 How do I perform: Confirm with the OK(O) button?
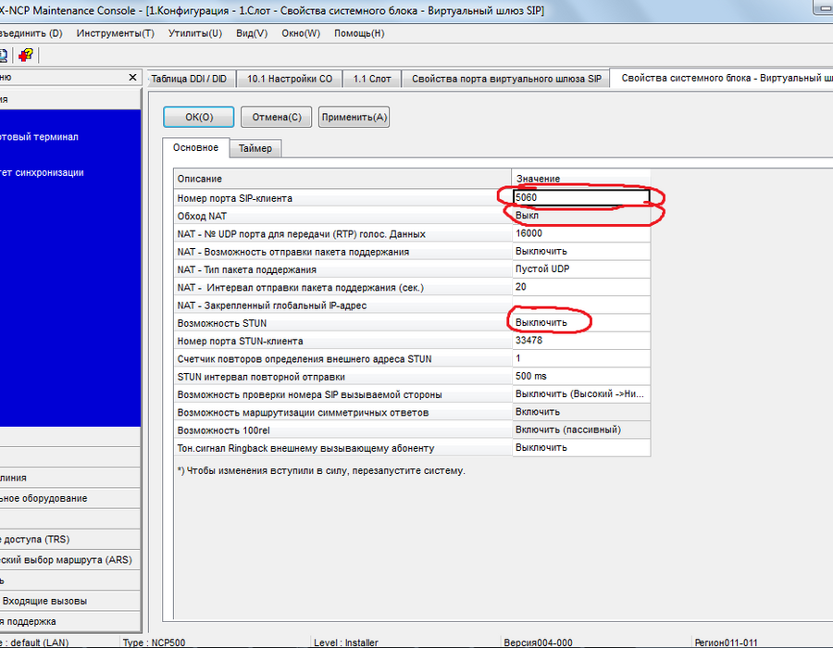point(199,117)
